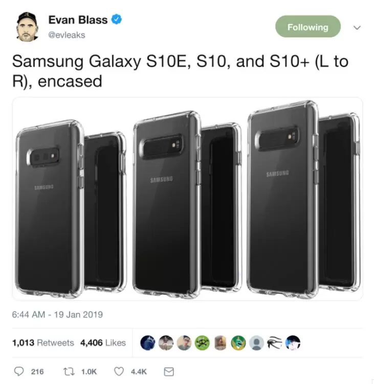
Task: Click the Eye of Horus liker avatar
Action: coord(275,342)
